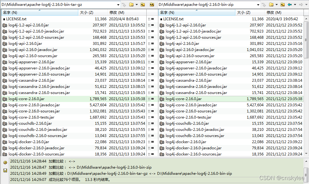Sort left pane by 大小 (Z) column
Screen dimensions: 309x184
[x=93, y=12]
